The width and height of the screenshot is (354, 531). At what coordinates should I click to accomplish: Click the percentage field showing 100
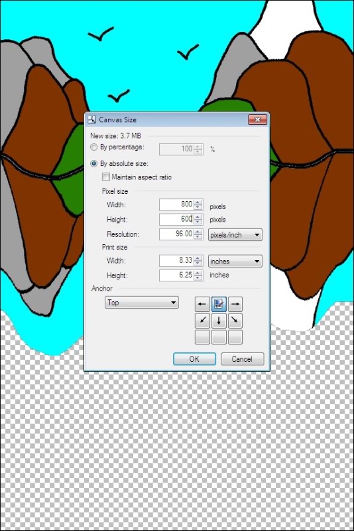177,149
